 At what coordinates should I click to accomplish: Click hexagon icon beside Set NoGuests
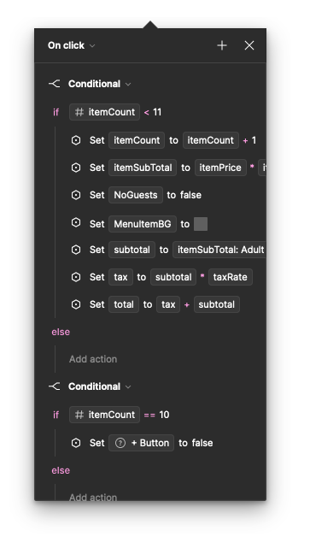click(76, 195)
